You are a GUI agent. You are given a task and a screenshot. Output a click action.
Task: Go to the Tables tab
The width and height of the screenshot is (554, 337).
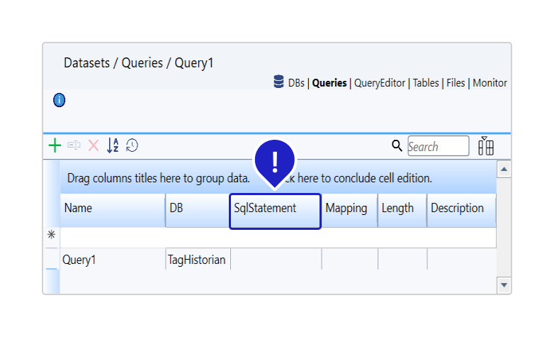(x=426, y=83)
